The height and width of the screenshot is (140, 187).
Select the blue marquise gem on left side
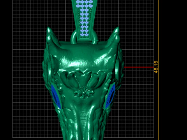(56, 96)
